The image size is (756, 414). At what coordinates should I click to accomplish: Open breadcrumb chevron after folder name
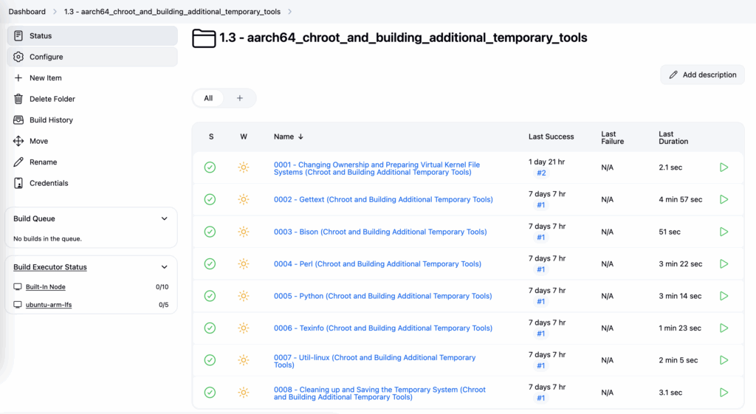289,12
